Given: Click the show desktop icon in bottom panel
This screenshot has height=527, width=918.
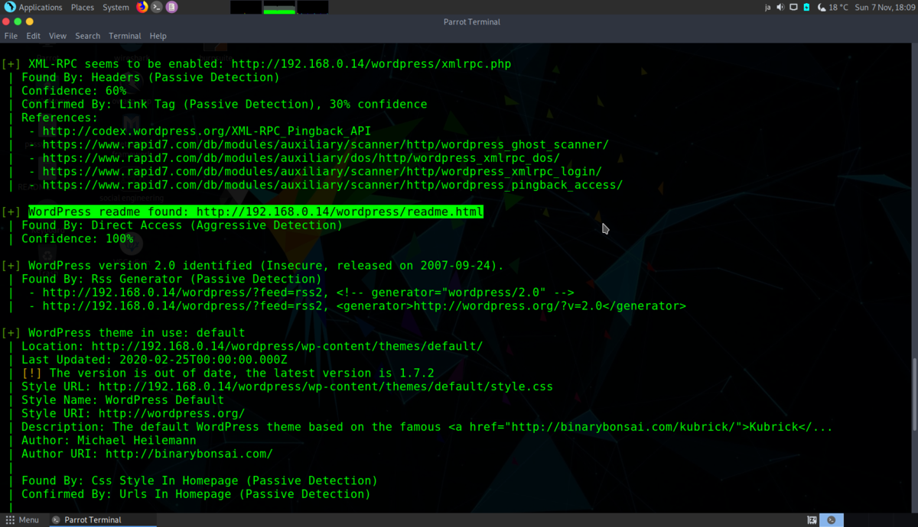Looking at the screenshot, I should pyautogui.click(x=812, y=520).
